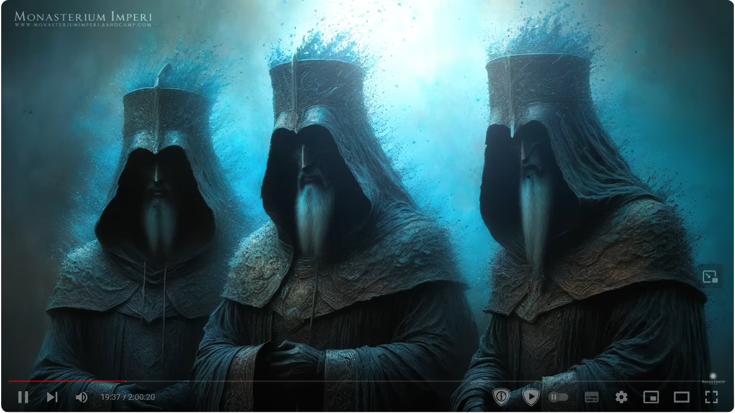
Task: Enter fullscreen mode
Action: pyautogui.click(x=711, y=397)
